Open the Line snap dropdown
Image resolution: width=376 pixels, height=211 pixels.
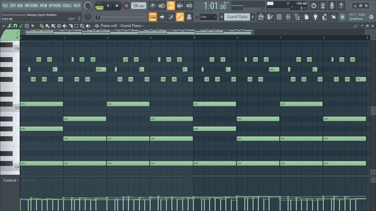[x=208, y=17]
